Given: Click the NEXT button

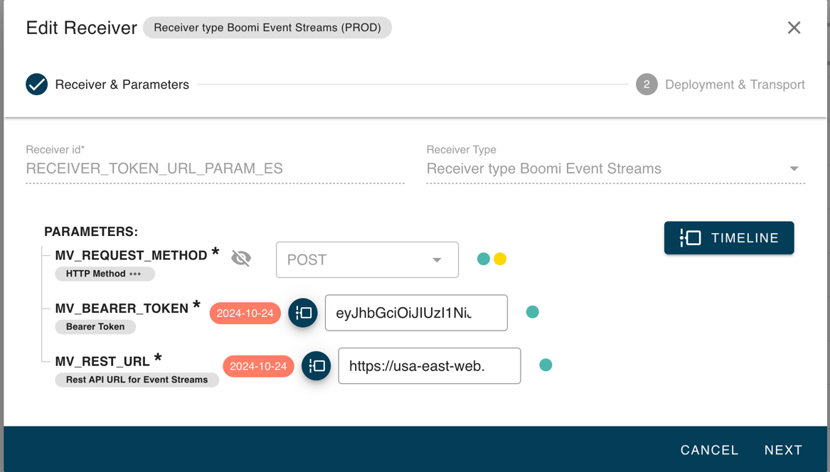Looking at the screenshot, I should (783, 450).
